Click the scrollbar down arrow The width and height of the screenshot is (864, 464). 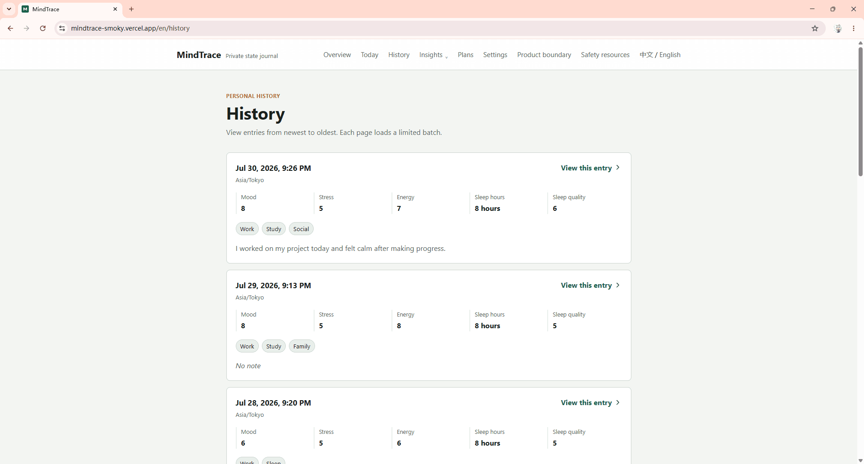click(860, 461)
